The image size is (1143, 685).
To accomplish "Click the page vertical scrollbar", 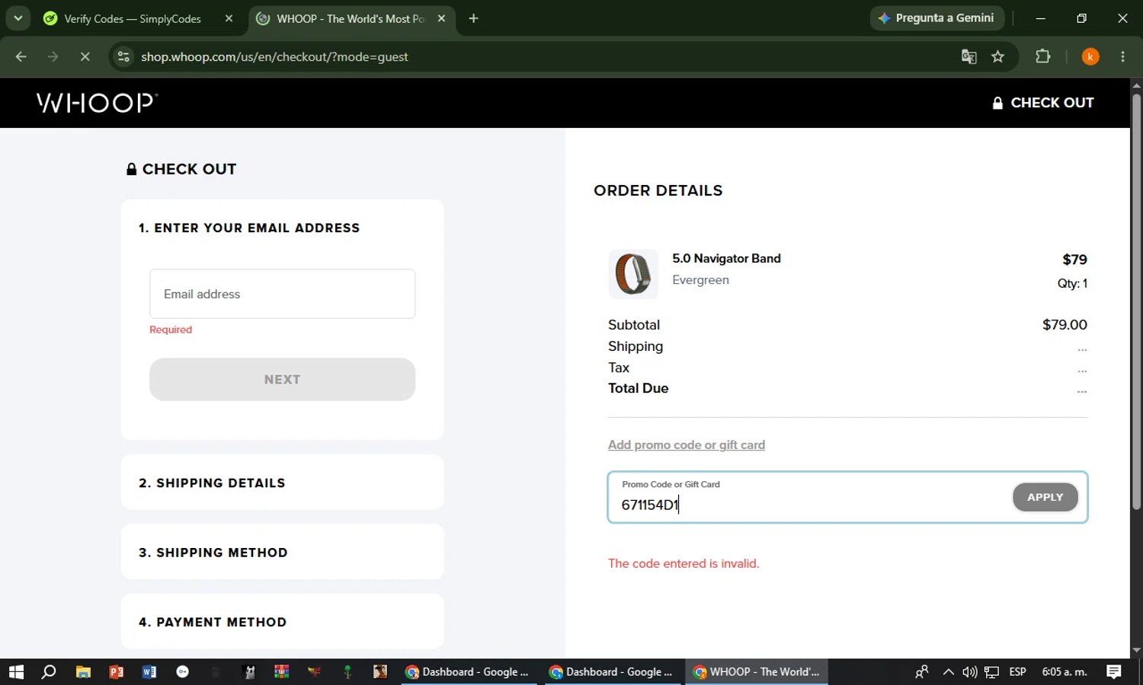I will click(1136, 301).
